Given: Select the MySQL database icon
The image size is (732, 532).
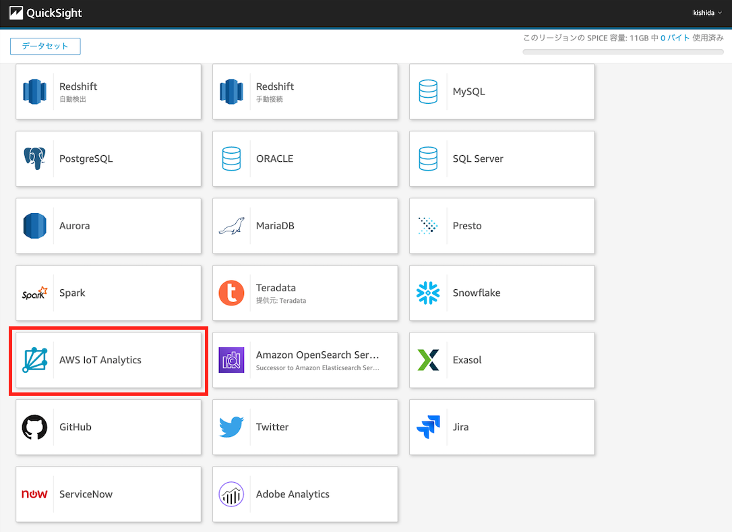Looking at the screenshot, I should click(428, 92).
